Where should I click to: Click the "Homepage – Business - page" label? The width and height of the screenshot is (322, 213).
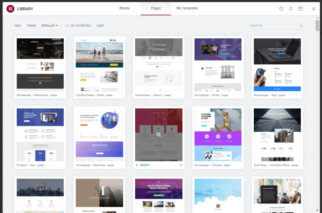point(95,165)
